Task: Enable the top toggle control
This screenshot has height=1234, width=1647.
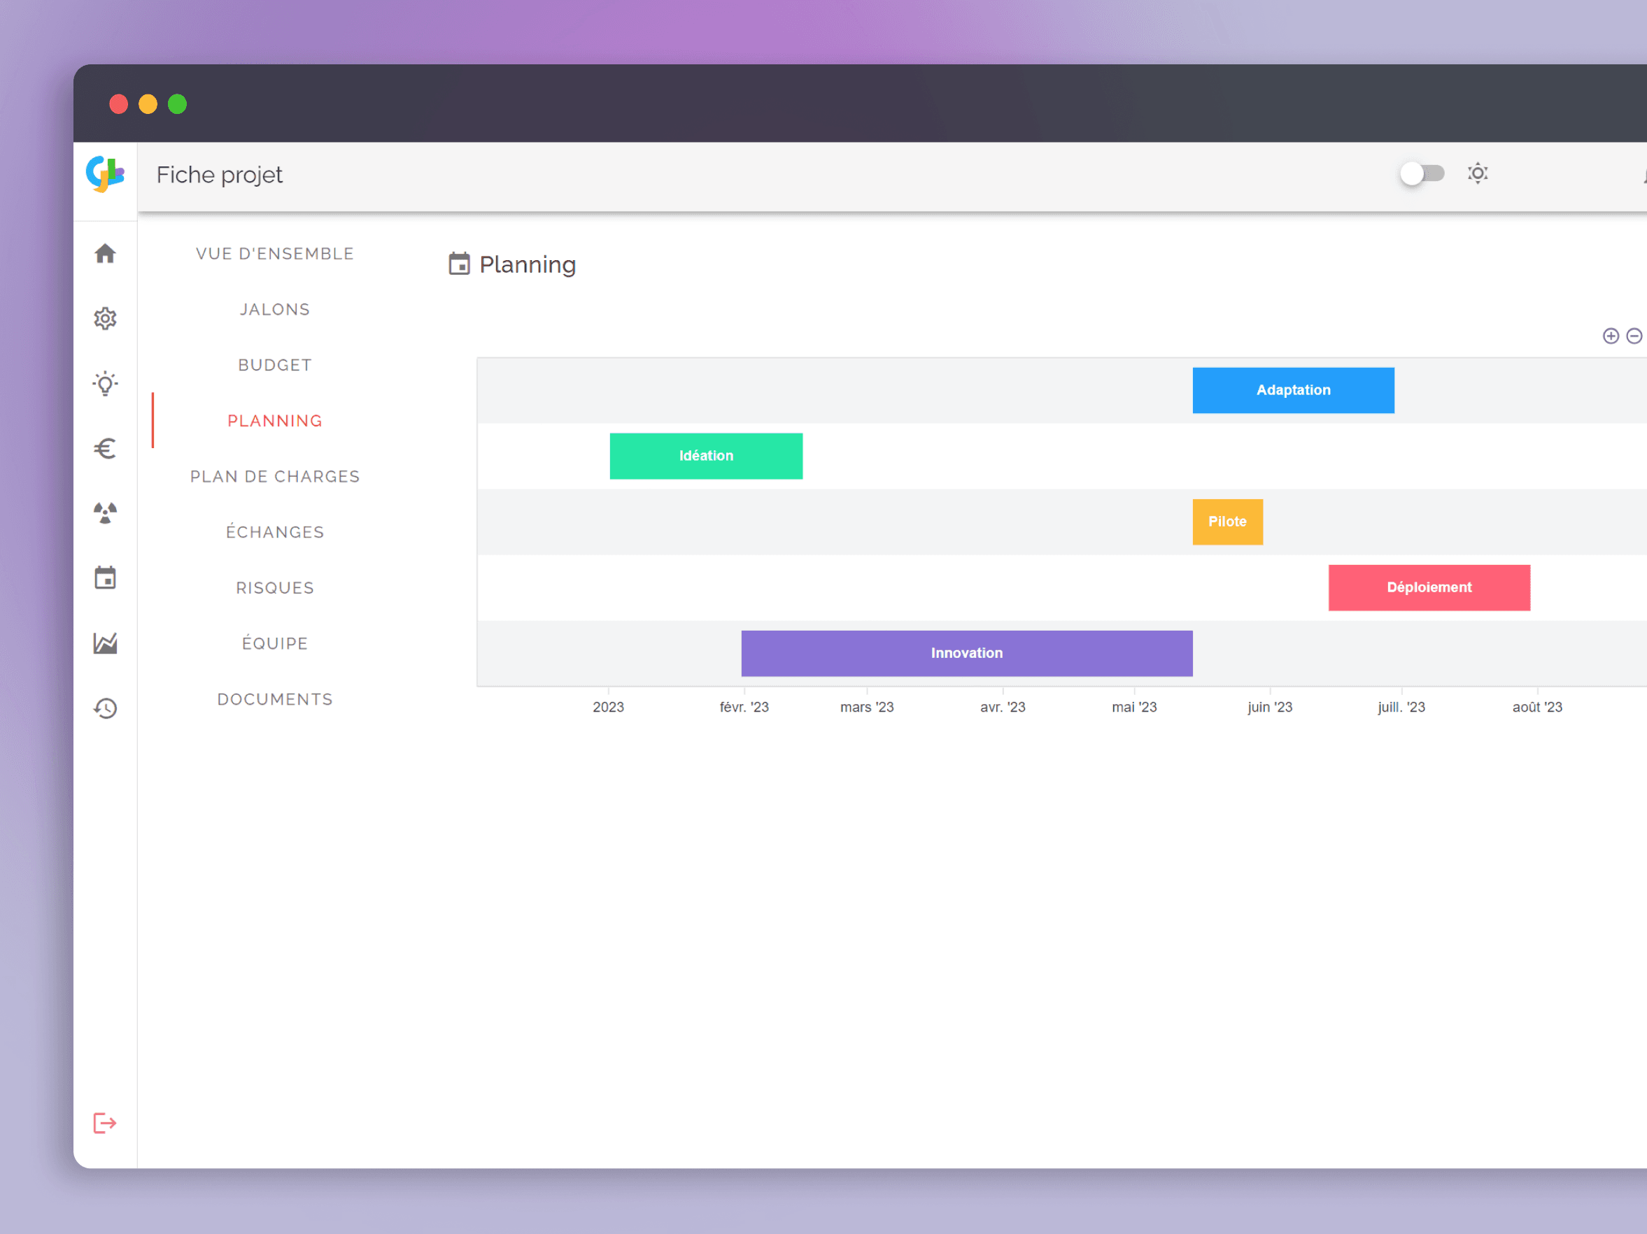Action: 1419,173
